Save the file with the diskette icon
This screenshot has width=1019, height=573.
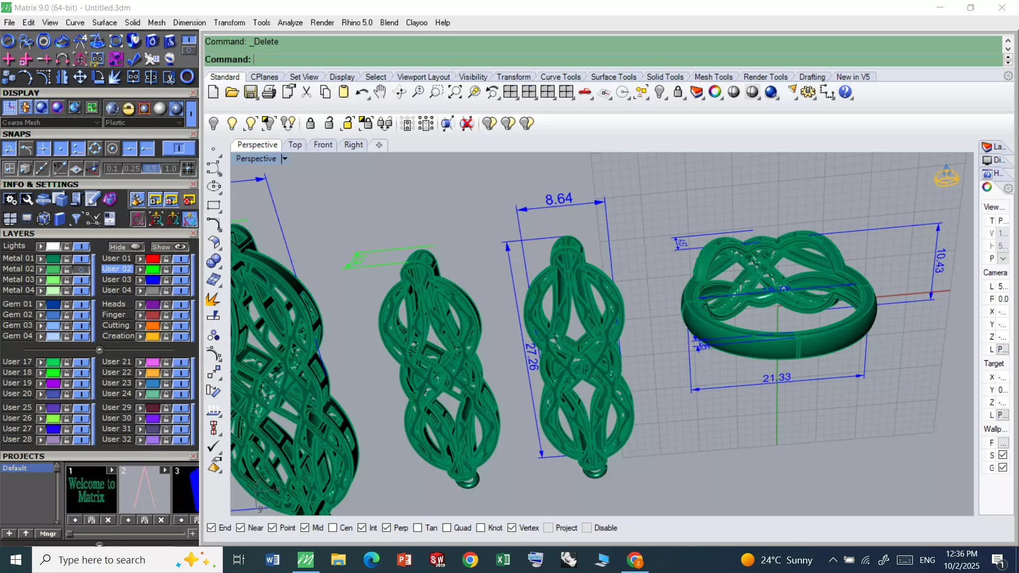click(251, 92)
